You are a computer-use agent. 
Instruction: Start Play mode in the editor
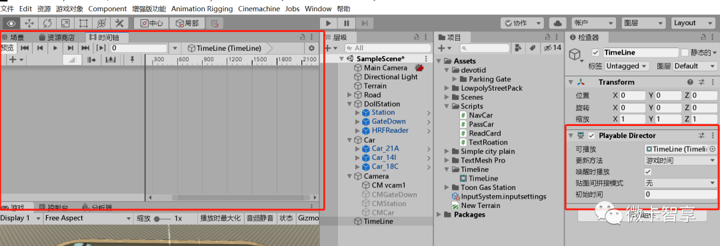pos(328,23)
